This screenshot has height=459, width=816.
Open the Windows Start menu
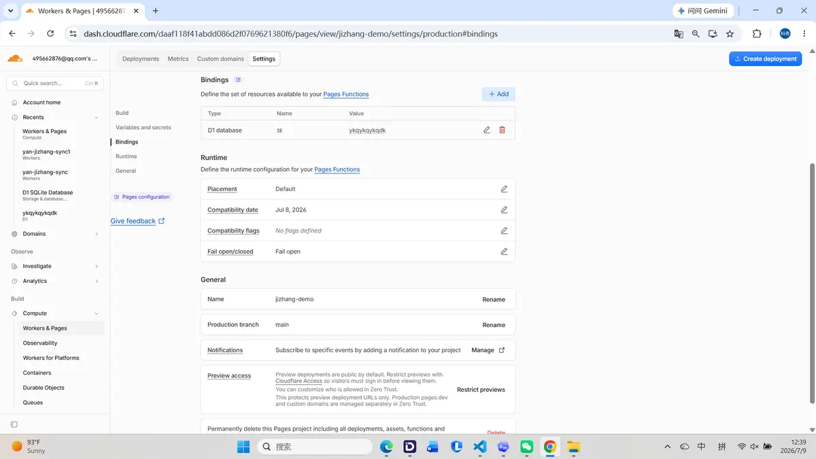[243, 447]
